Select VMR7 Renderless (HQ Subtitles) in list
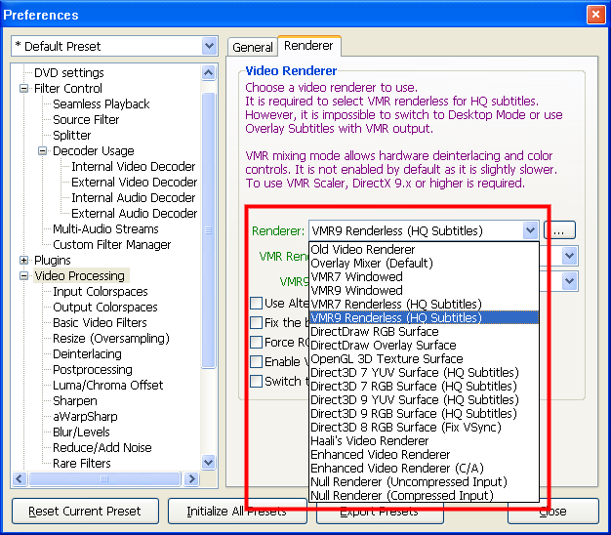This screenshot has width=611, height=535. point(424,304)
